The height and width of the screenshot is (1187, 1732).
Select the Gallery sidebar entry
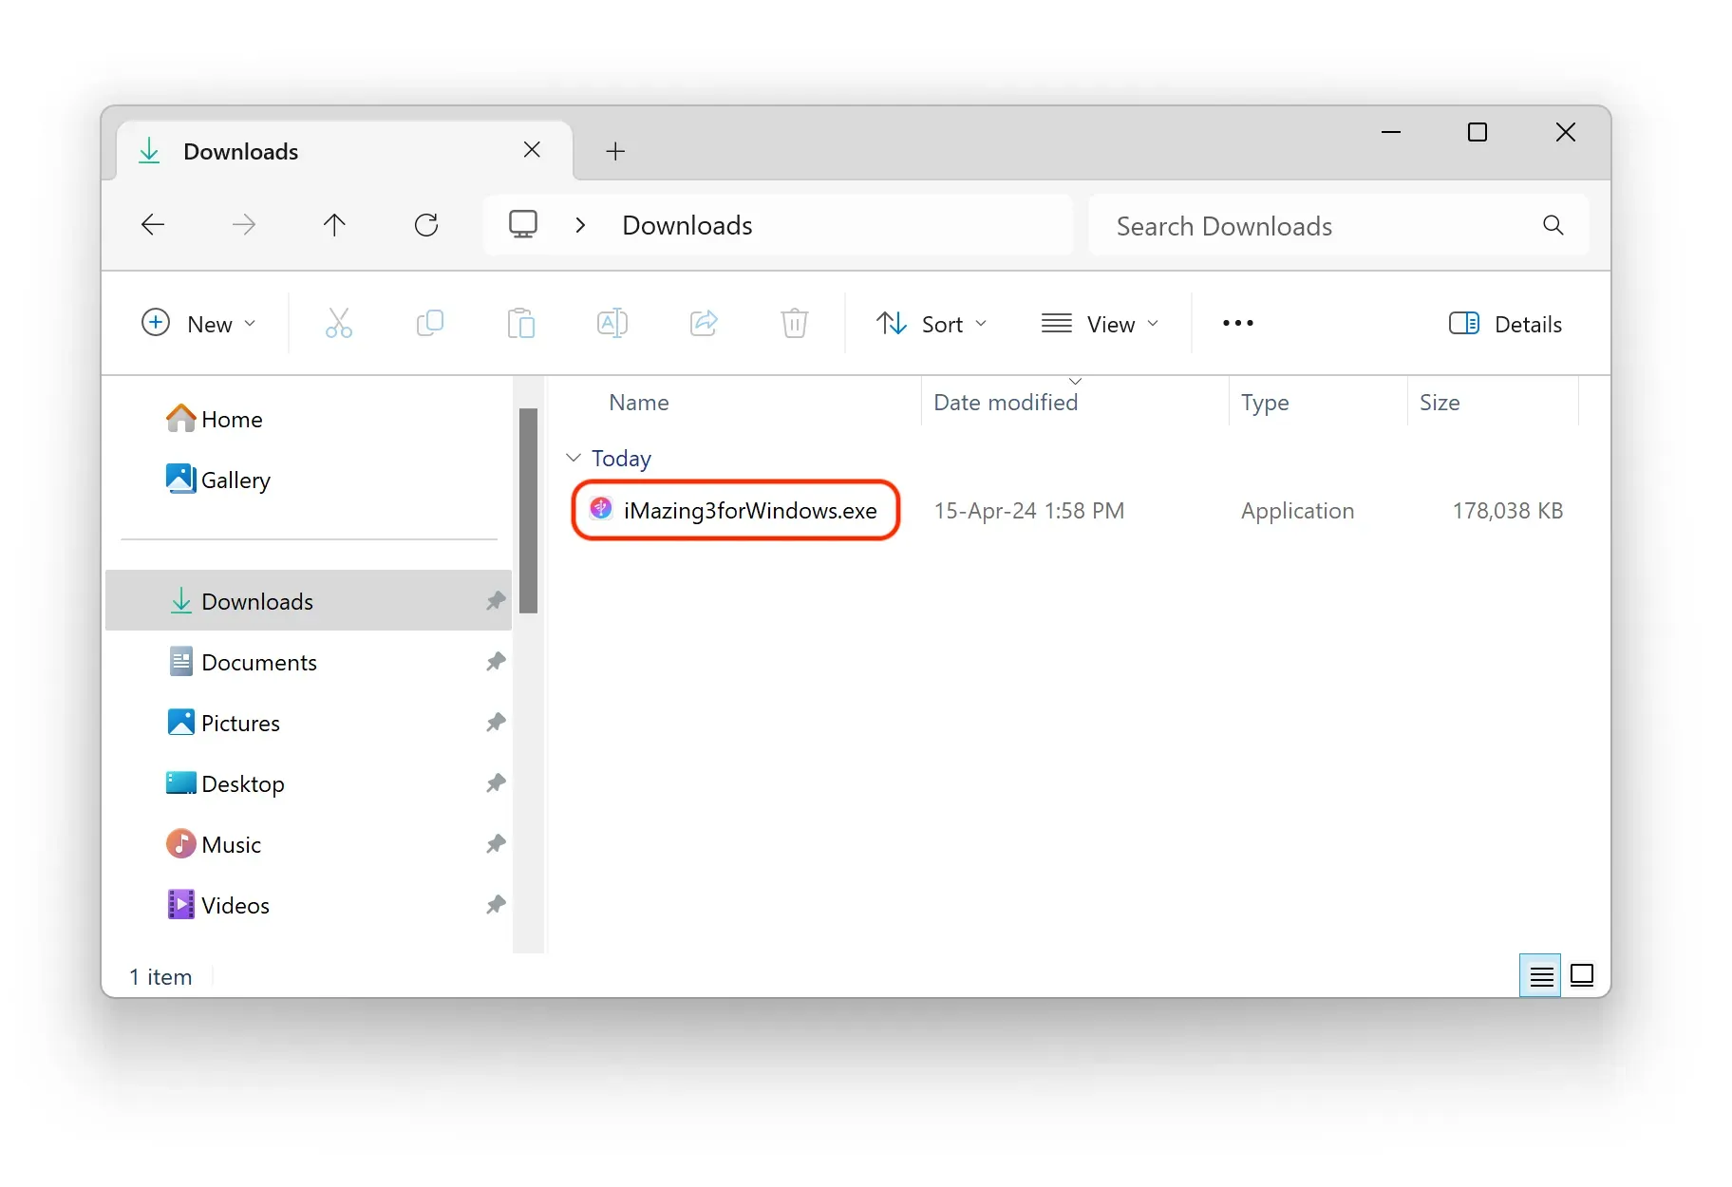(x=235, y=480)
